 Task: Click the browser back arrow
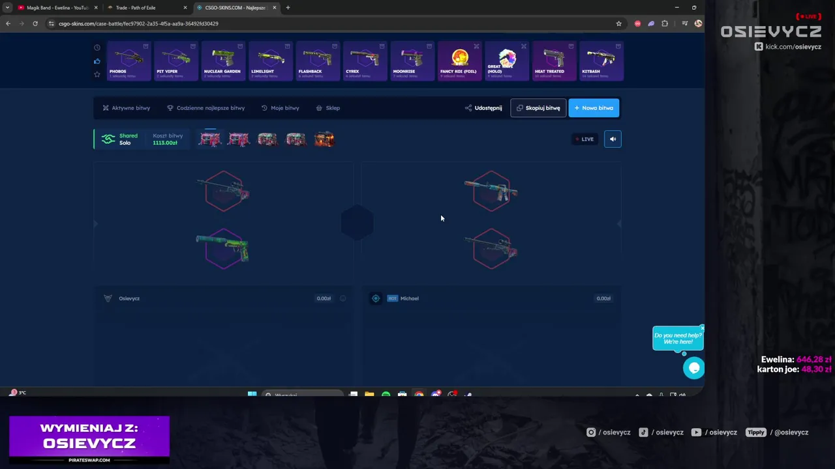(8, 23)
